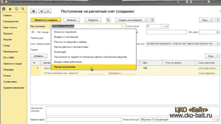Open Ответственный record icon
Screen dimensions: 221x124
218,120
